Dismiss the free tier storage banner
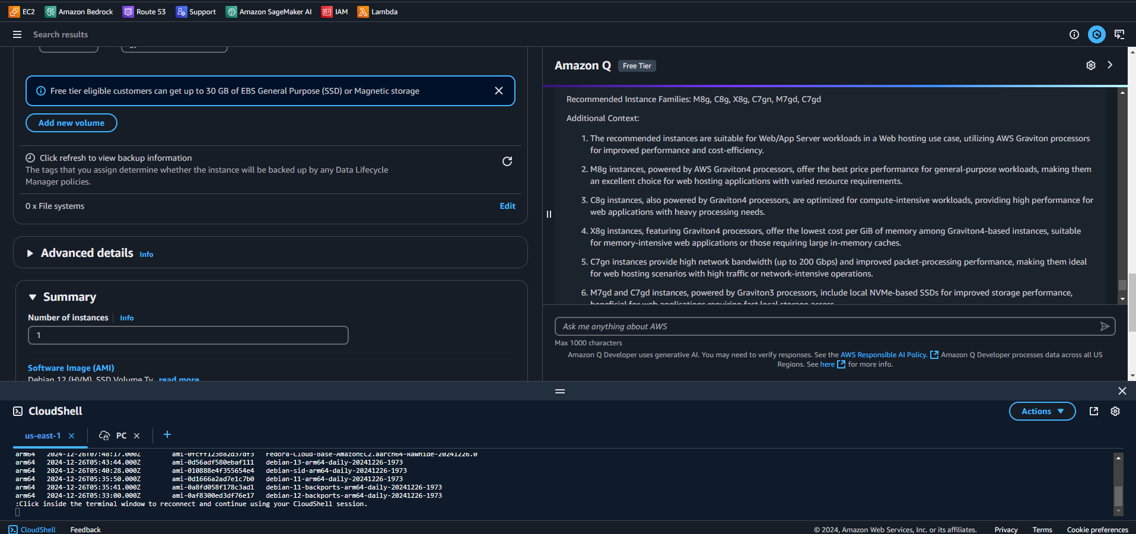Viewport: 1136px width, 534px height. [499, 91]
